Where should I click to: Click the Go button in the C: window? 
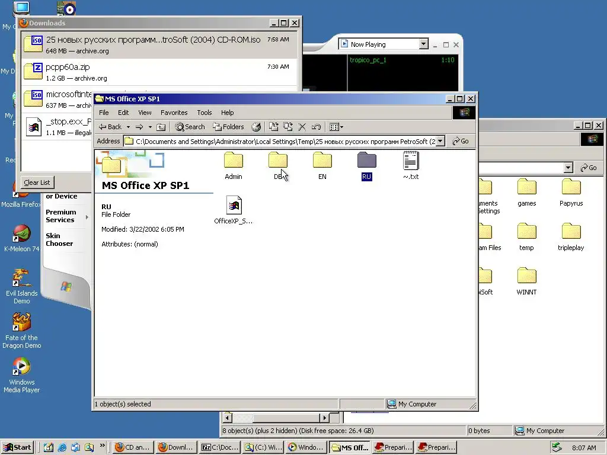[x=589, y=168]
